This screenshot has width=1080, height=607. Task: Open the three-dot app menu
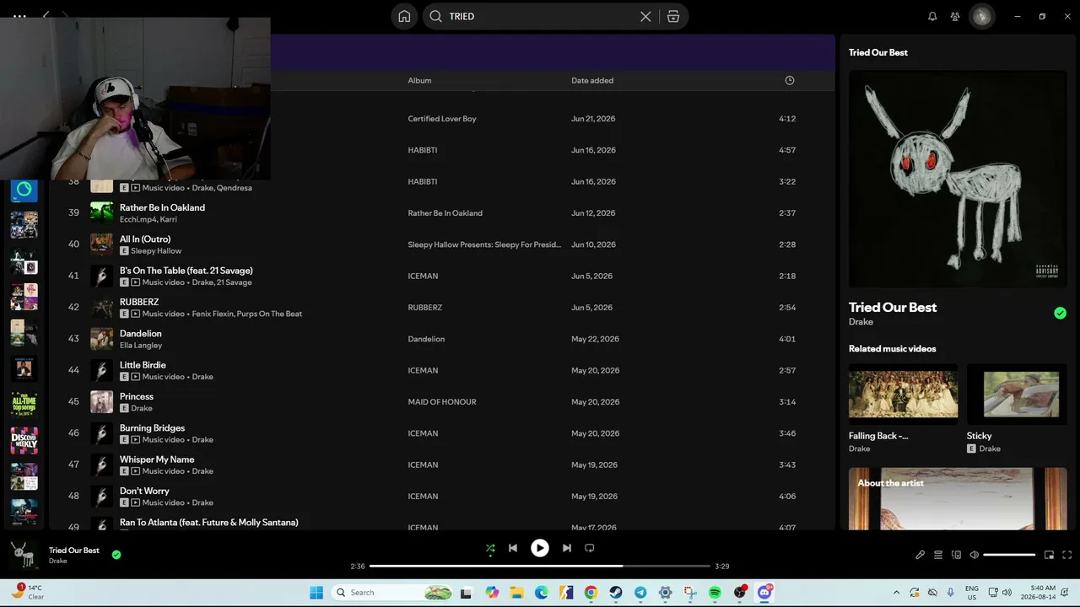click(19, 16)
